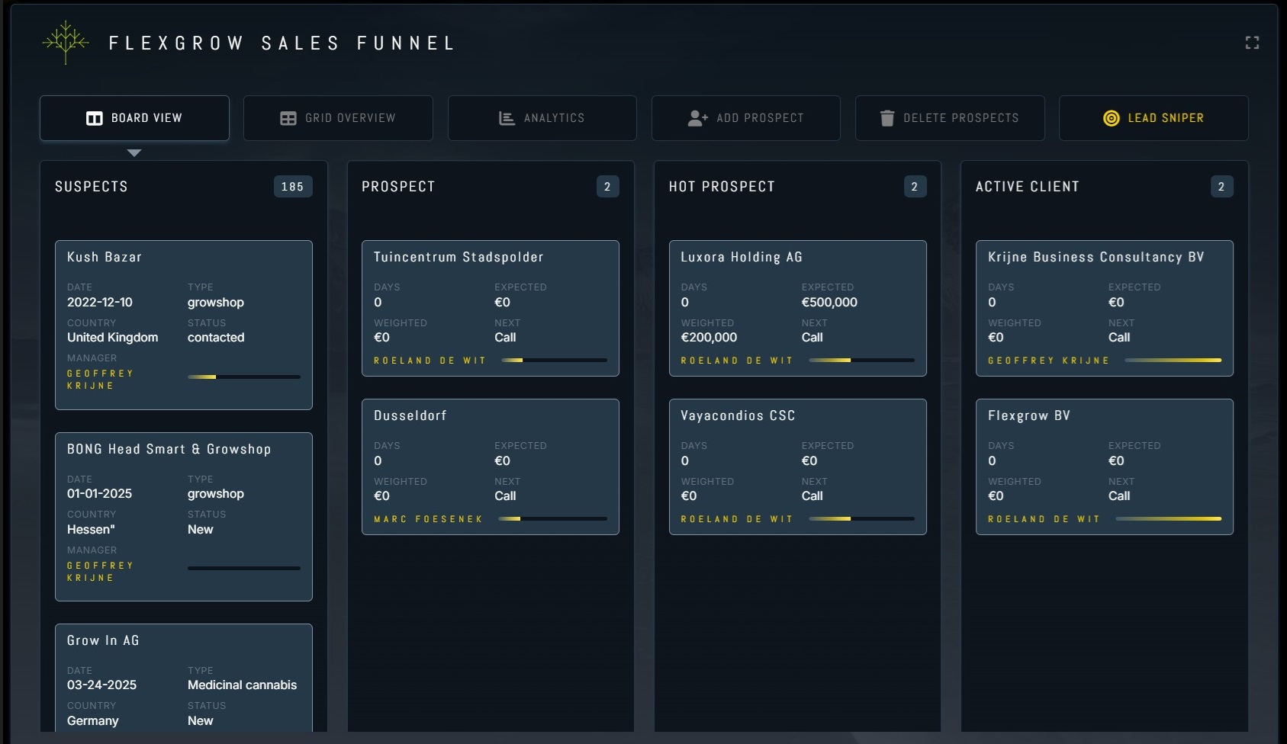Viewport: 1287px width, 744px height.
Task: Open the Grid Overview tab
Action: (338, 118)
